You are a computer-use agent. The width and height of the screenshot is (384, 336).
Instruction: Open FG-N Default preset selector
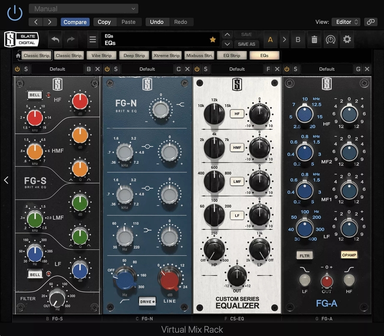point(147,69)
